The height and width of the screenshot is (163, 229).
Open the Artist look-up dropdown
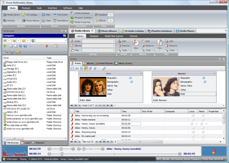(x=114, y=41)
